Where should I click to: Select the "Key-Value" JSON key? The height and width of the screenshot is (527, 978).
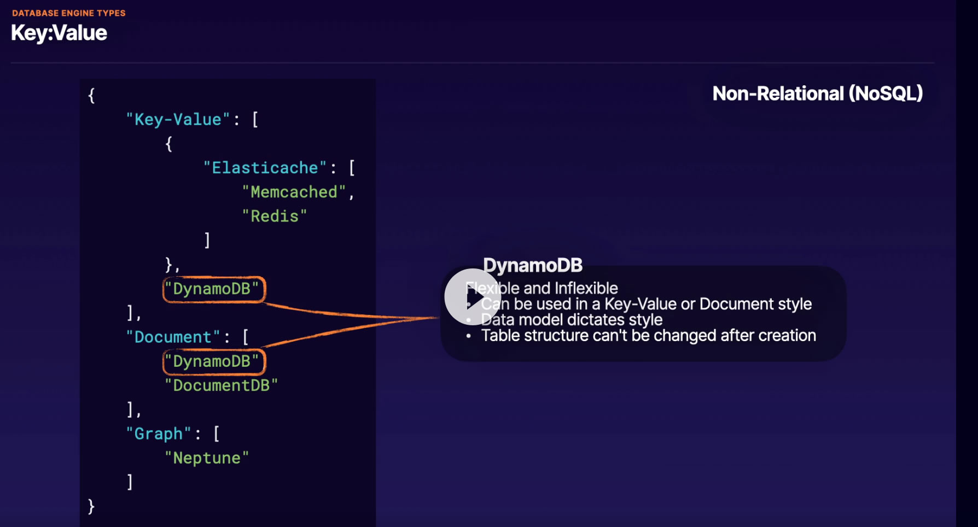[x=178, y=119]
